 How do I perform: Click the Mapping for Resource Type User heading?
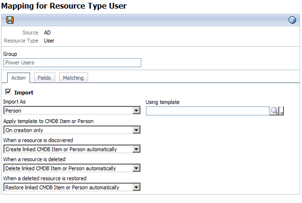tap(65, 6)
